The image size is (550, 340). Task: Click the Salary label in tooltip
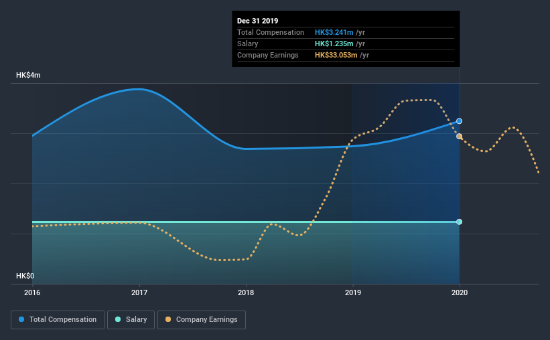coord(248,44)
